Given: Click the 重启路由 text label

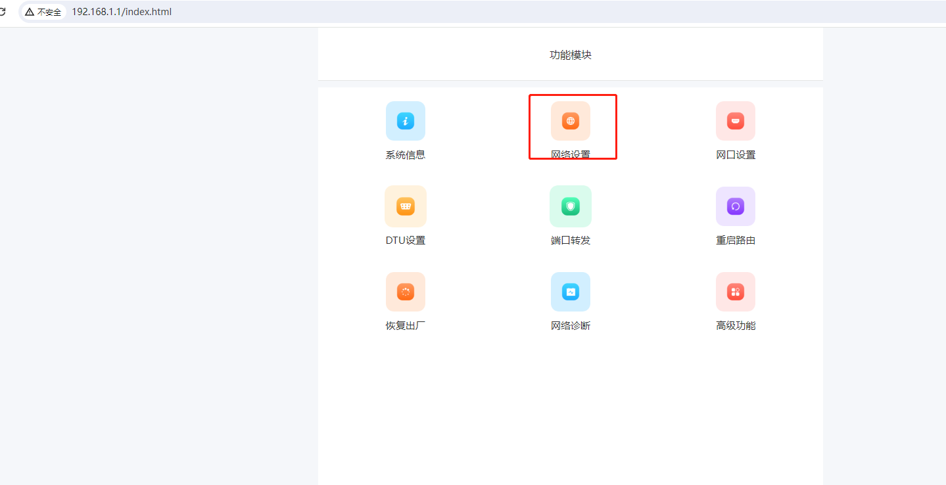Looking at the screenshot, I should click(736, 241).
